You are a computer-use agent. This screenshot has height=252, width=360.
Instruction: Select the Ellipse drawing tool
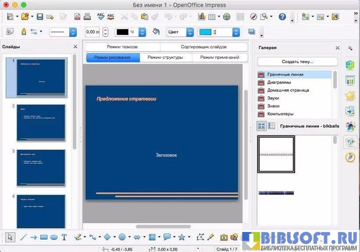[54, 237]
